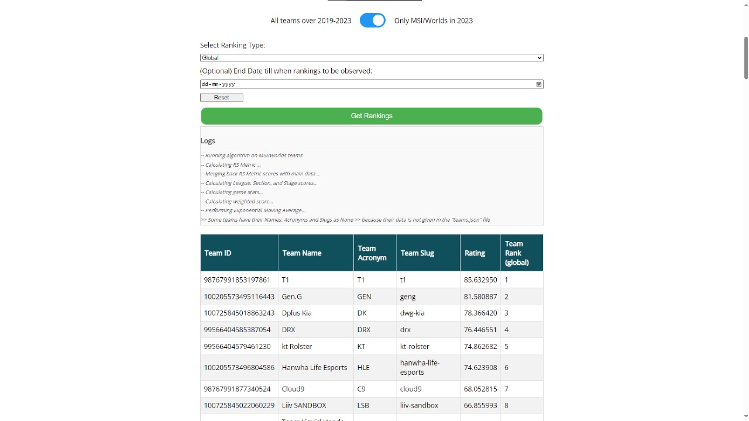This screenshot has height=421, width=749.
Task: Click Team ID 100205573496804586
Action: [x=239, y=368]
